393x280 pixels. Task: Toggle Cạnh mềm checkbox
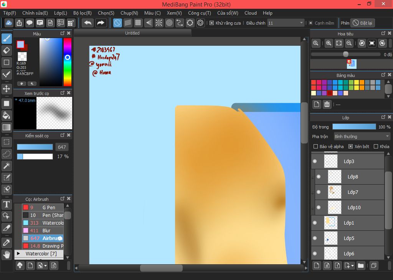(x=310, y=23)
